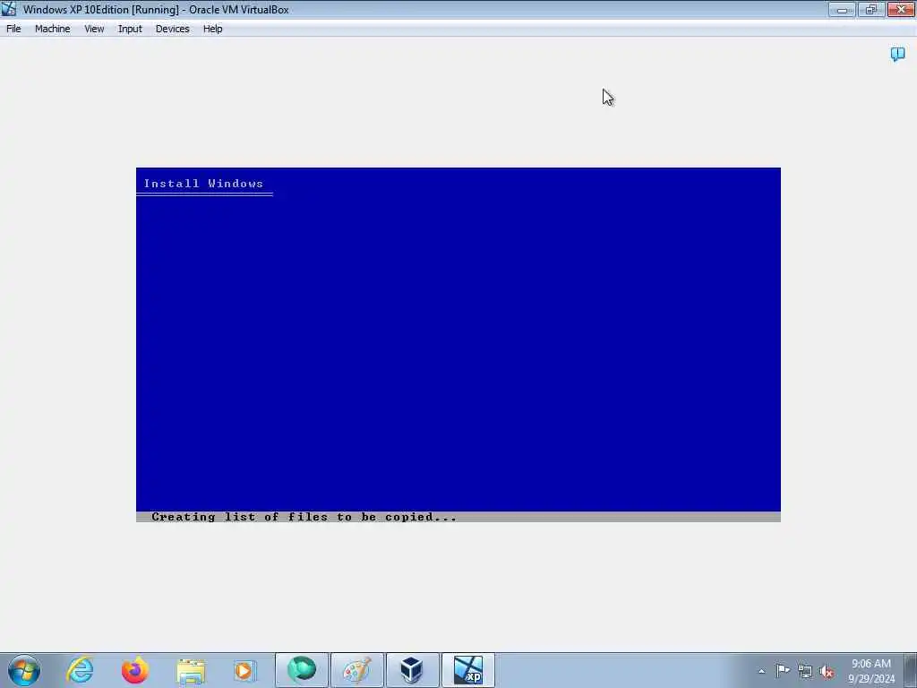Restore down the VirtualBox window
The image size is (917, 688).
pos(871,9)
